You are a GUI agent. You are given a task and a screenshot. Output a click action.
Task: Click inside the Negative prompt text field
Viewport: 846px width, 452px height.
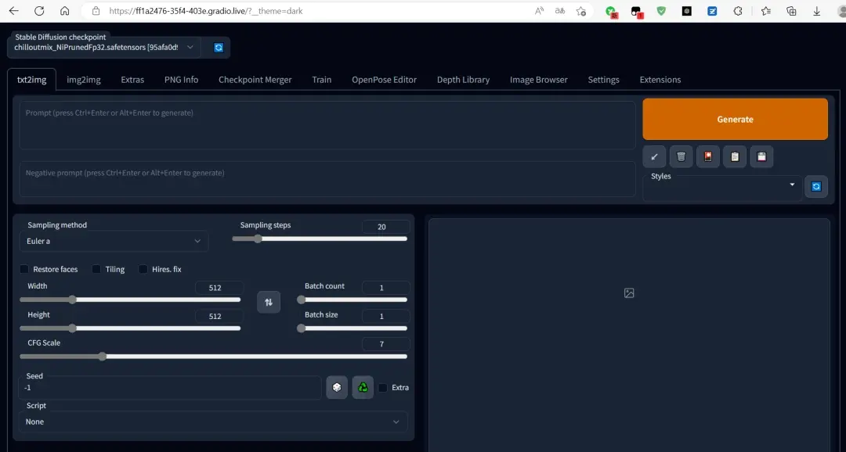[327, 179]
